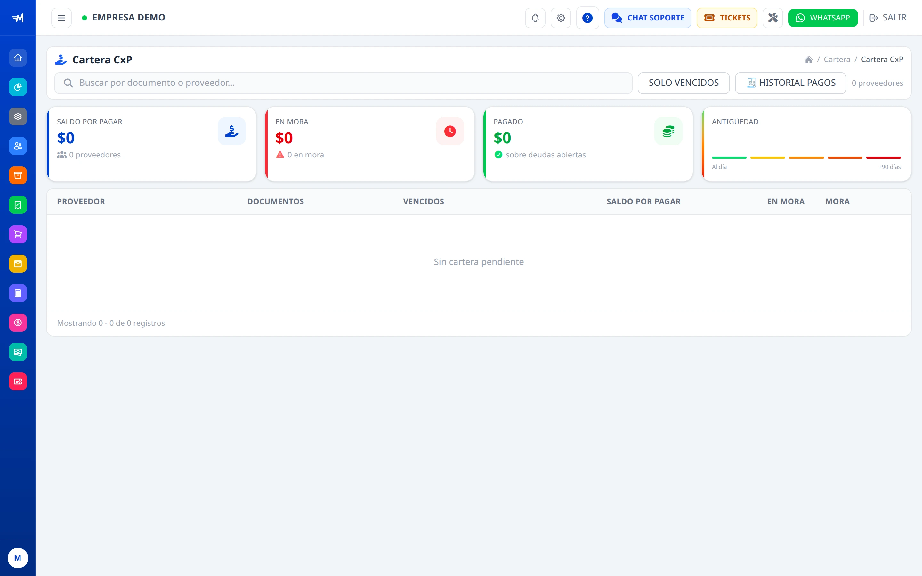
Task: Click the TICKETS button
Action: click(727, 18)
